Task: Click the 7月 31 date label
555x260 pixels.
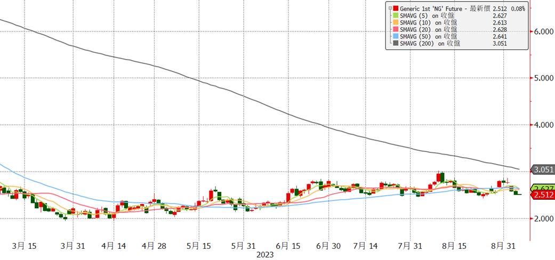Action: [409, 246]
